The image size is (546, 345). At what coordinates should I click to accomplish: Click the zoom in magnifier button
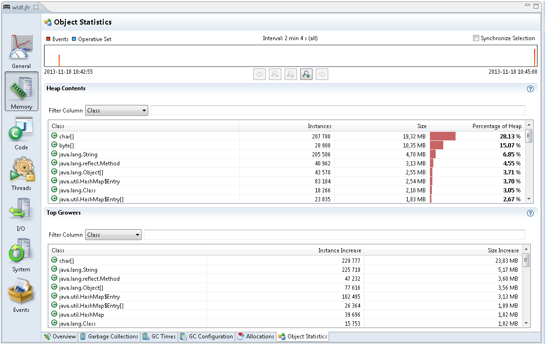(306, 74)
